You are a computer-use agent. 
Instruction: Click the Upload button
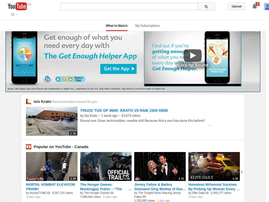tap(237, 6)
